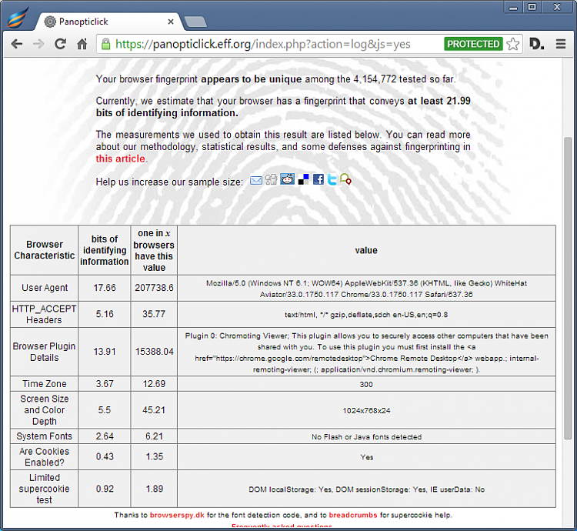Share via the Delicious squares icon

click(303, 179)
